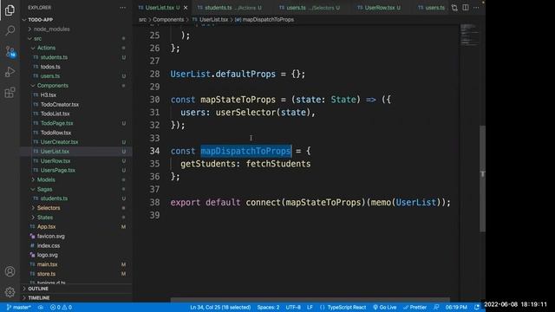Open users.ts under Actions folder
The image size is (555, 312).
click(50, 76)
